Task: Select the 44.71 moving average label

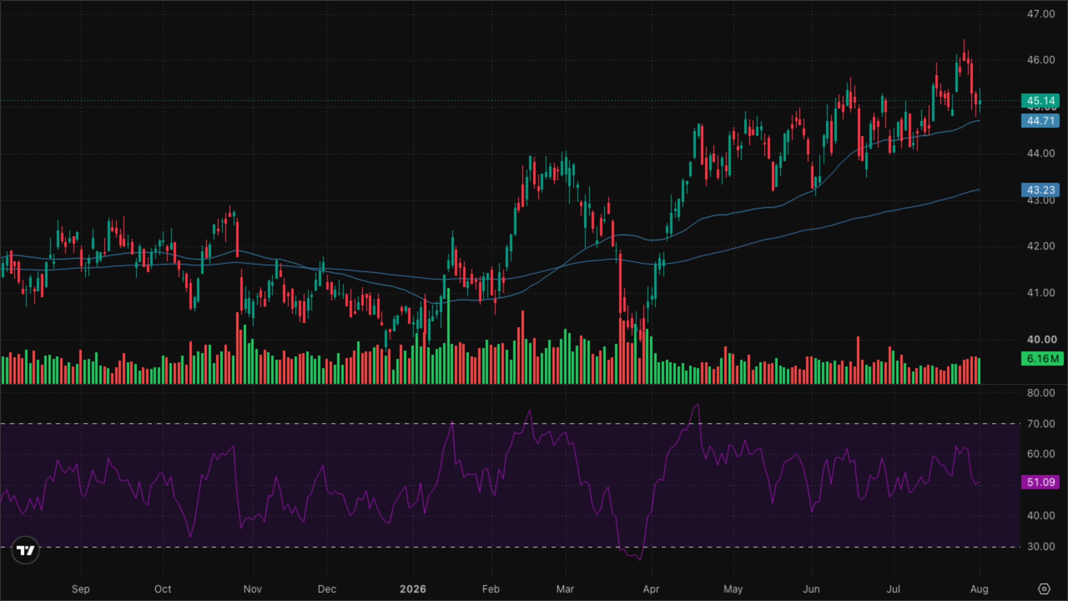Action: click(x=1040, y=121)
